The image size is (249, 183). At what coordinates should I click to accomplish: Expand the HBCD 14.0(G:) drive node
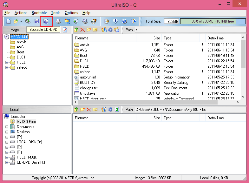(7, 157)
